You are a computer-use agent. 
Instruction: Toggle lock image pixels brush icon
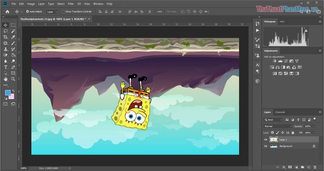click(278, 133)
